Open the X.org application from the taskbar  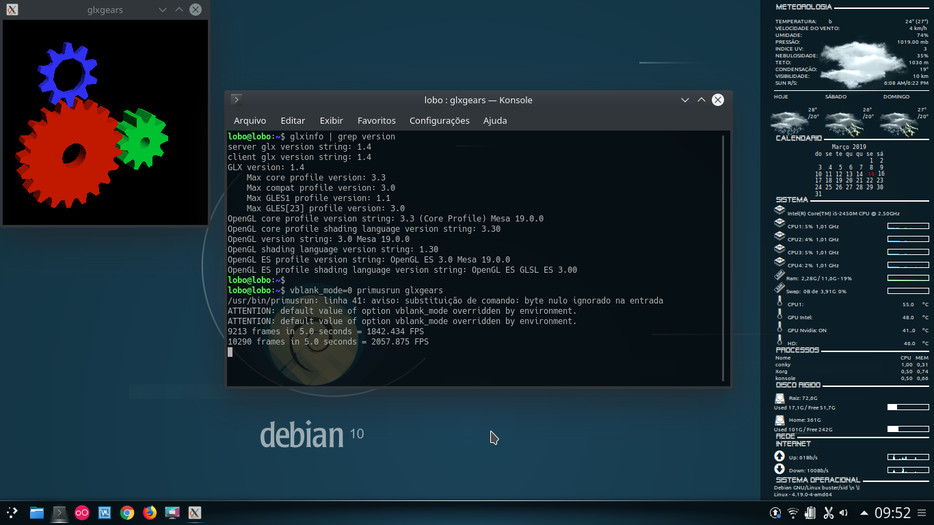point(195,513)
